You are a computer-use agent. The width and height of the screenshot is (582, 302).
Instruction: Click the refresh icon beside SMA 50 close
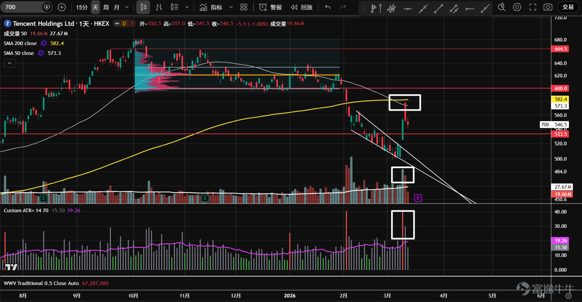[41, 53]
